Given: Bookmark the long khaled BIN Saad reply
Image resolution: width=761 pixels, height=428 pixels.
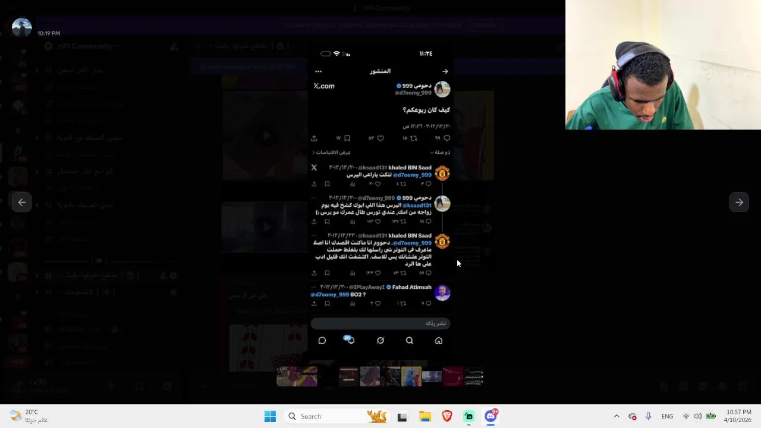Looking at the screenshot, I should pos(327,273).
